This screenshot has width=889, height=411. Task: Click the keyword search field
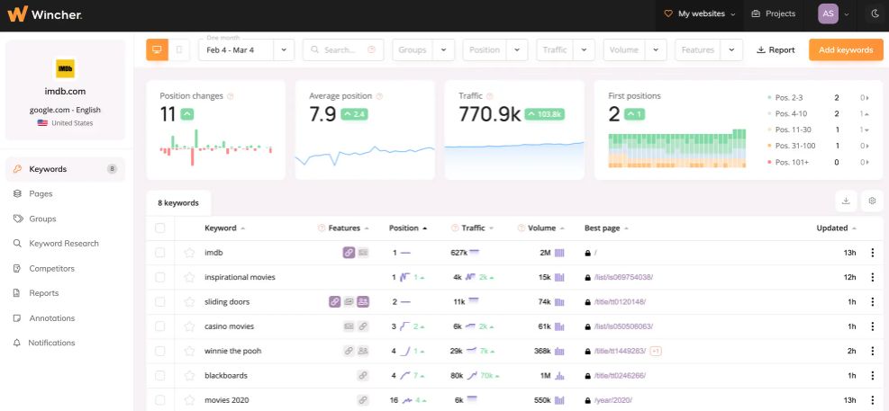343,49
